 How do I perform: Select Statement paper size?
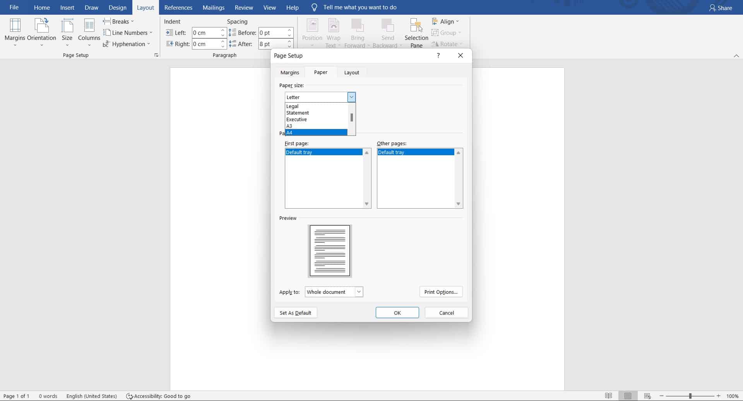pos(316,113)
